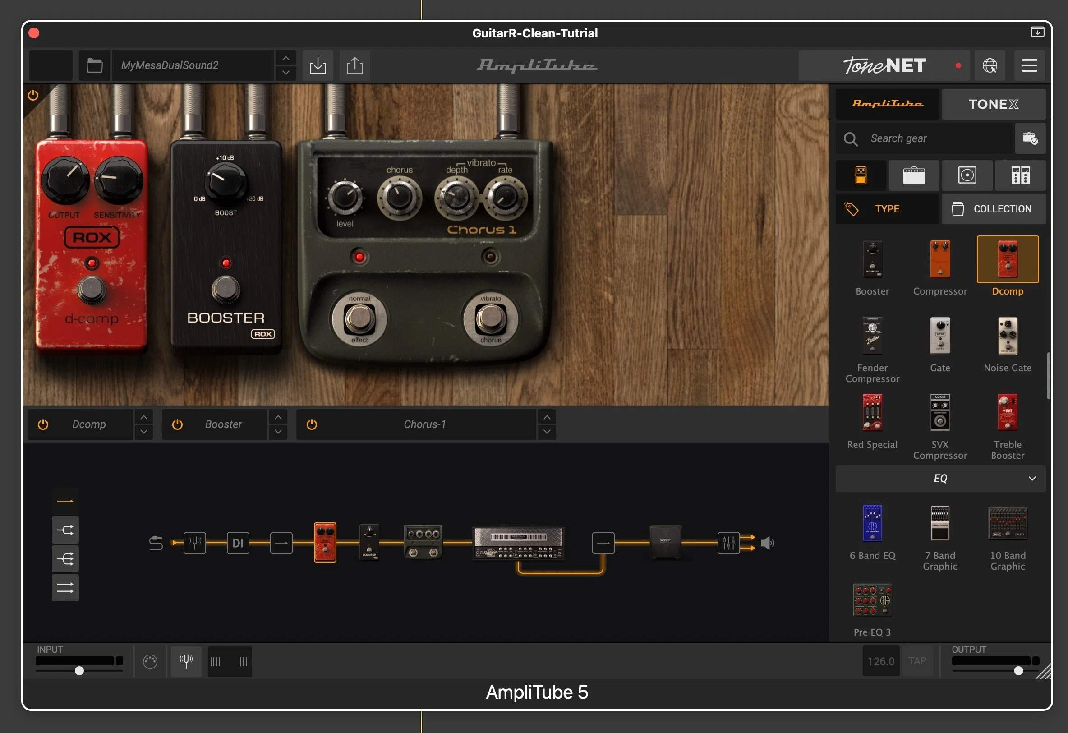Toggle the Chorus-1 slot power button
The width and height of the screenshot is (1068, 733).
pos(312,424)
